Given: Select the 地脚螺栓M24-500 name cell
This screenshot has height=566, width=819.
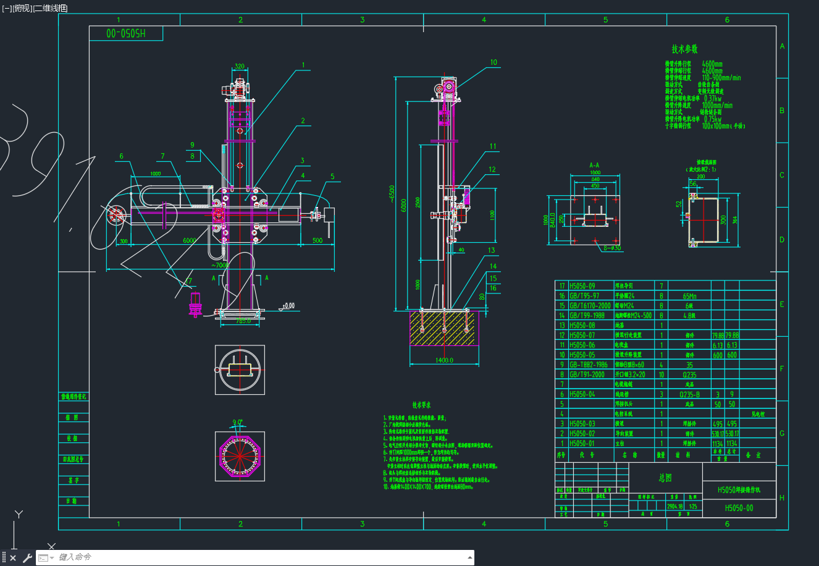Looking at the screenshot, I should (633, 316).
